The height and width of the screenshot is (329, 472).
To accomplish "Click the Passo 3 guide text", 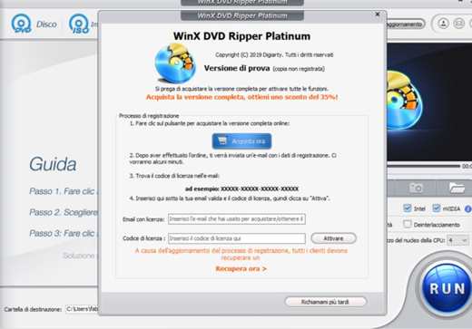I will pos(64,233).
